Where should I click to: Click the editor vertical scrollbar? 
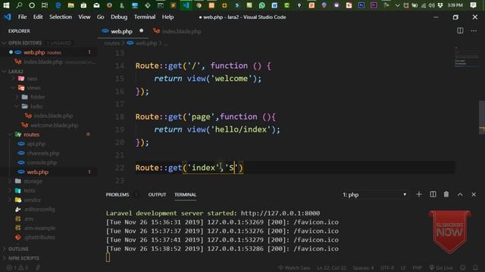[482, 117]
